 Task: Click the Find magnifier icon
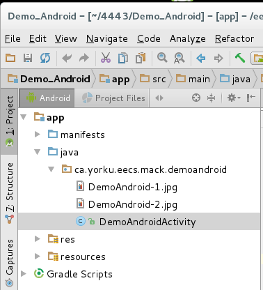point(162,58)
